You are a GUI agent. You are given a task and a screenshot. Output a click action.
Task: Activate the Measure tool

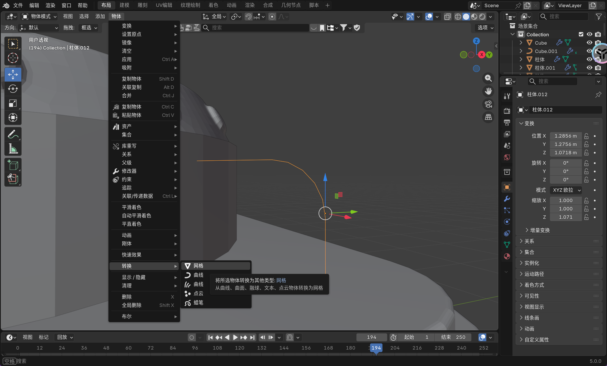13,149
